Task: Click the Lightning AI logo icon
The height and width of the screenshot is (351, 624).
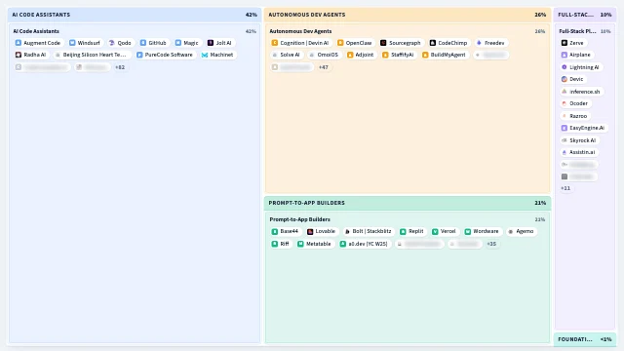Action: [565, 67]
